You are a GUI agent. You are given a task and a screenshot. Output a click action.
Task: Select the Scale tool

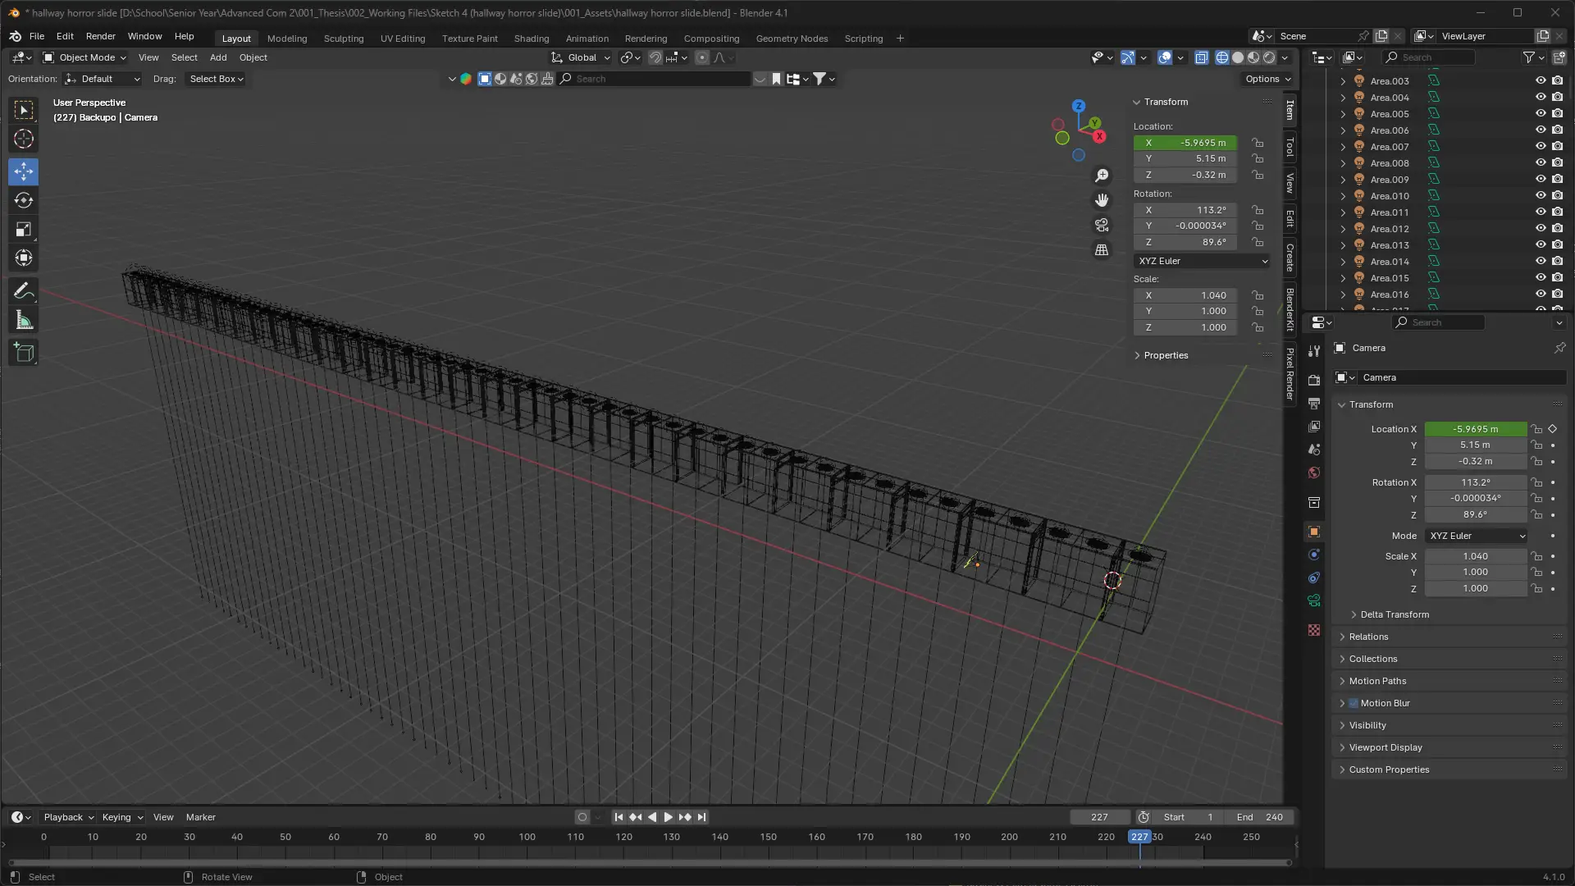tap(24, 230)
